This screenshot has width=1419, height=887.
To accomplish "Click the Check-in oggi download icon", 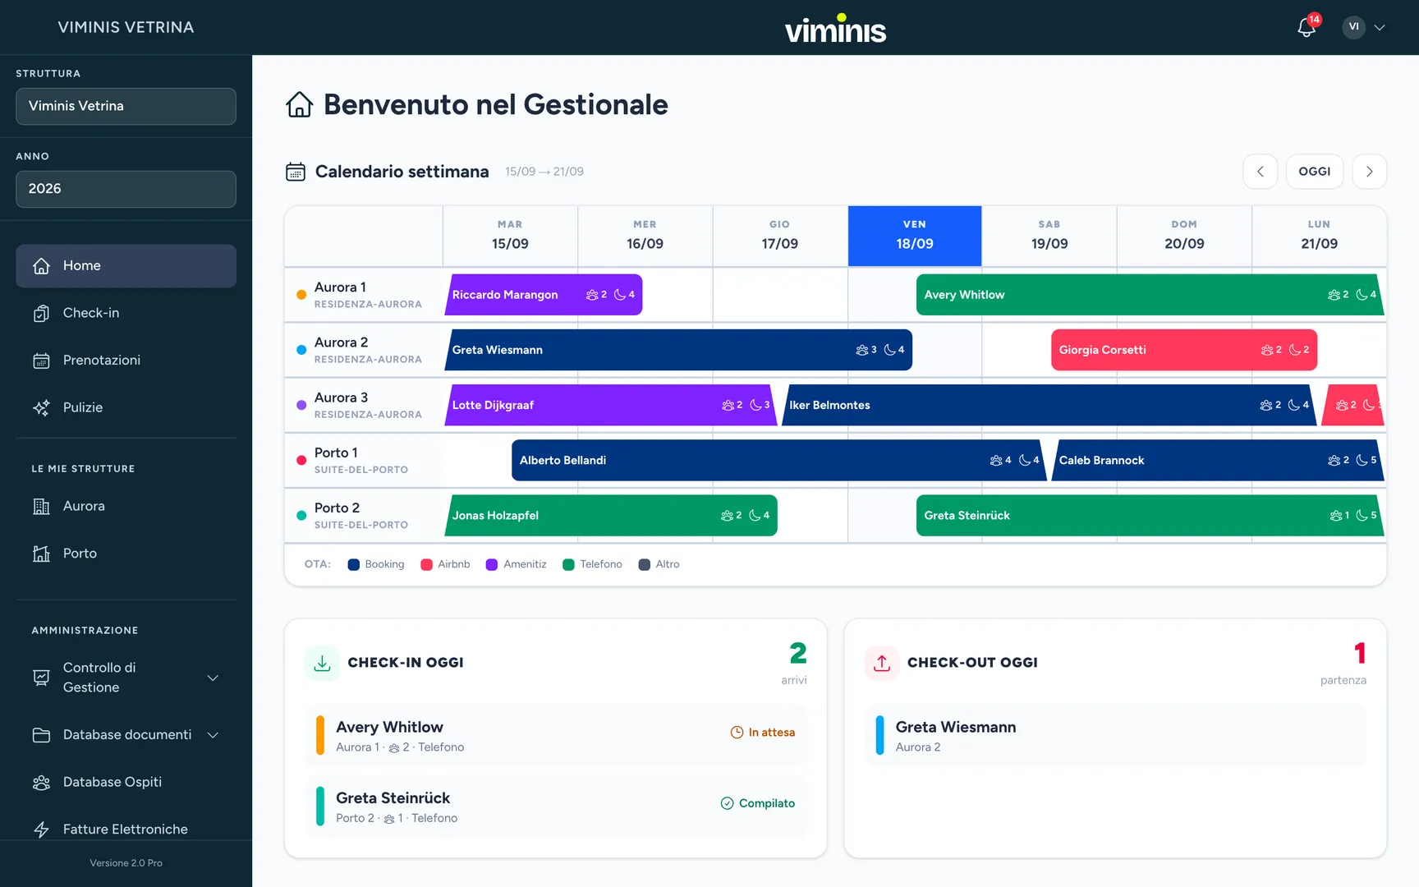I will (322, 663).
